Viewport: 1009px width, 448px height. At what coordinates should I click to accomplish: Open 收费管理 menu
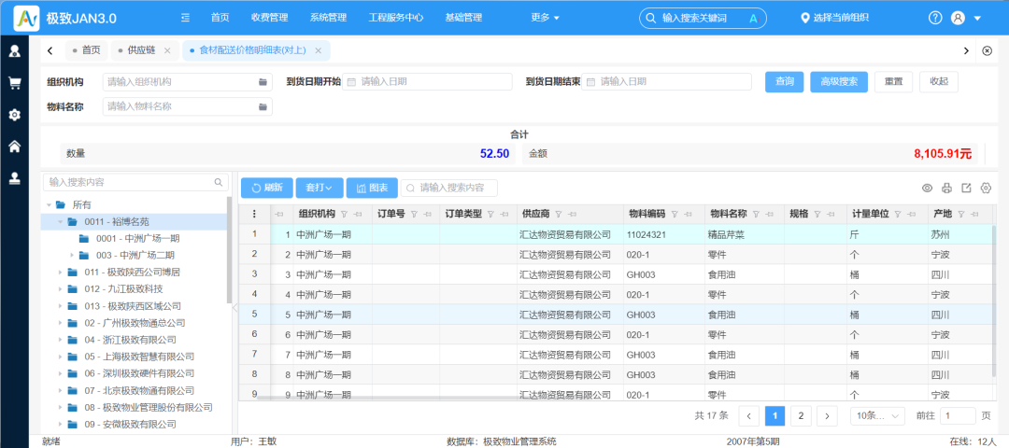click(270, 18)
